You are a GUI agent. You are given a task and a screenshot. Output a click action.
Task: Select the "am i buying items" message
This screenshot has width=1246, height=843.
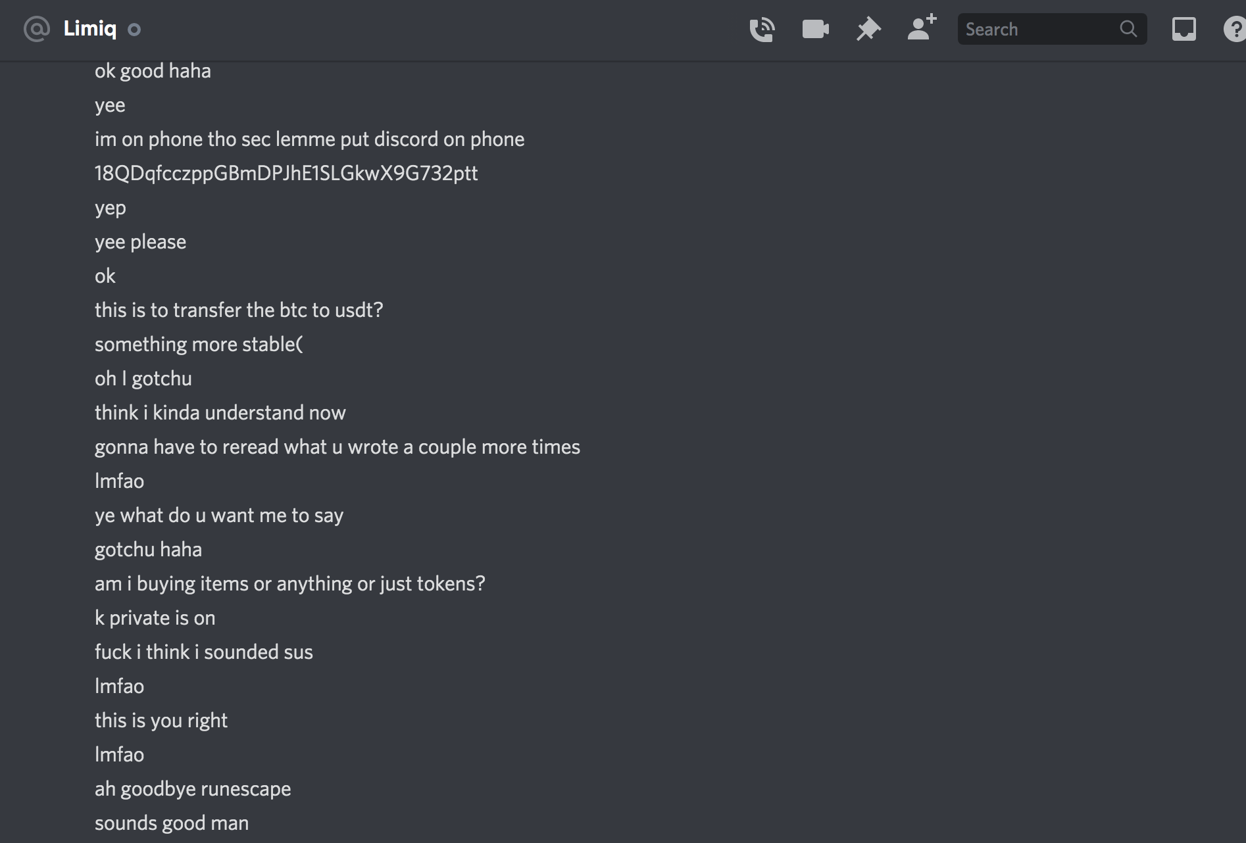pos(289,584)
